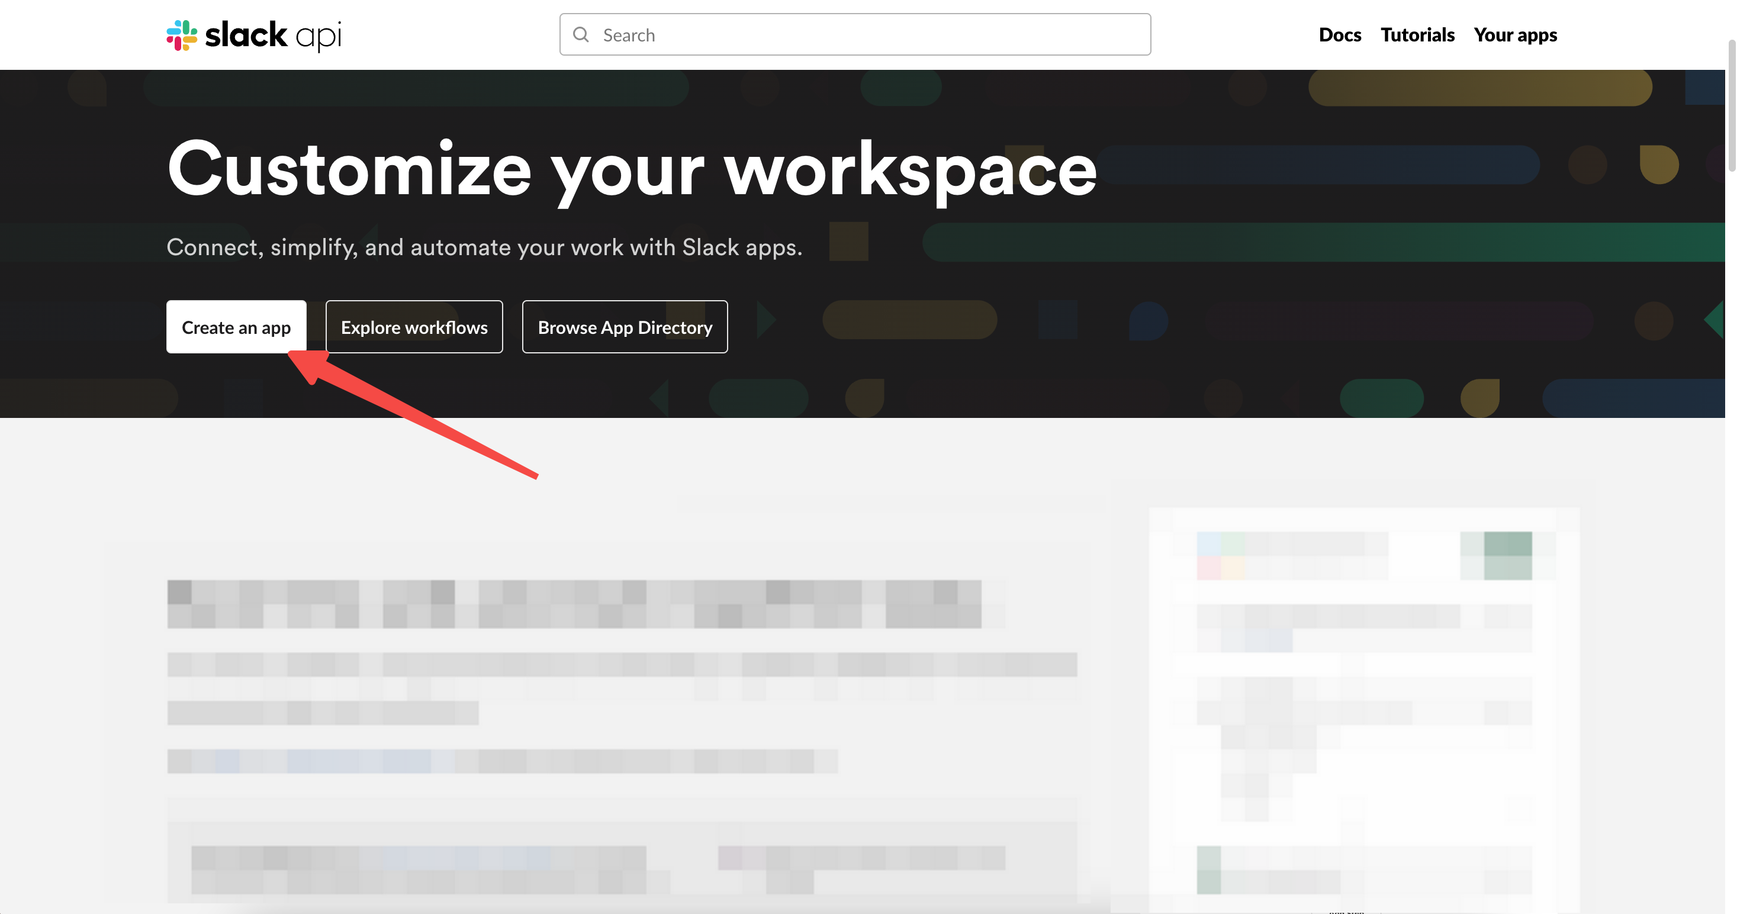Click Explore workflows button

point(414,327)
